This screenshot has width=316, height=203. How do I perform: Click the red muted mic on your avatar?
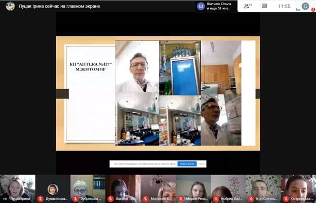tap(313, 10)
